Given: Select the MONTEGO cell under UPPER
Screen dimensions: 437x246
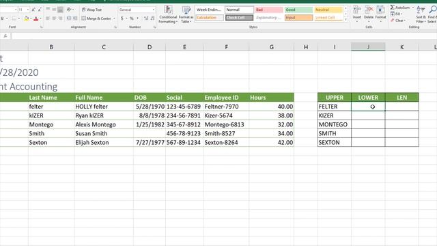Looking at the screenshot, I should (335, 124).
